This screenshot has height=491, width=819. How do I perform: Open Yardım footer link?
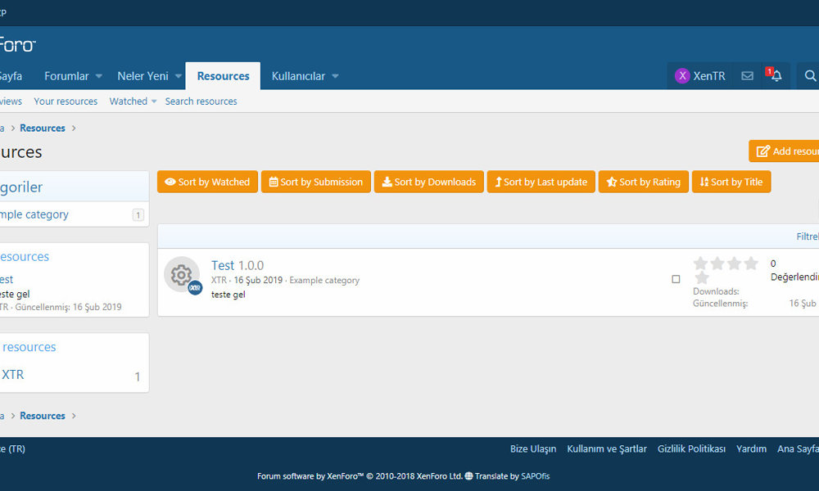click(752, 448)
